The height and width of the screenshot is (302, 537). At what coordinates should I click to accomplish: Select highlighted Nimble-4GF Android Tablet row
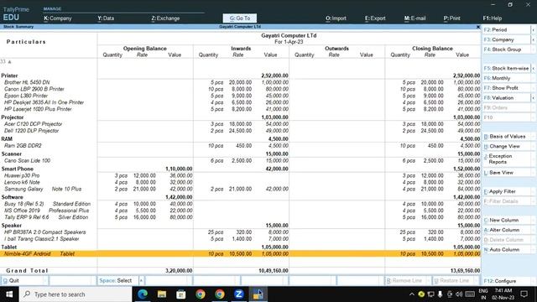click(240, 253)
